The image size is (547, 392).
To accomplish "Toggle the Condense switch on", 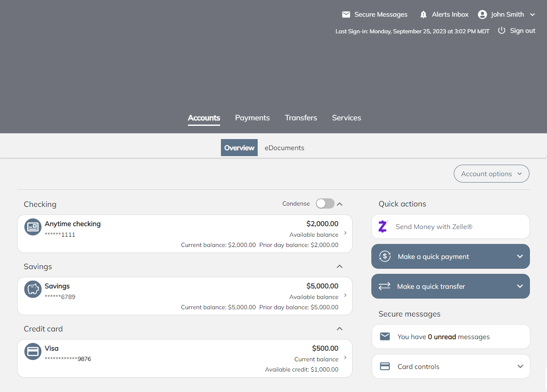I will tap(325, 204).
